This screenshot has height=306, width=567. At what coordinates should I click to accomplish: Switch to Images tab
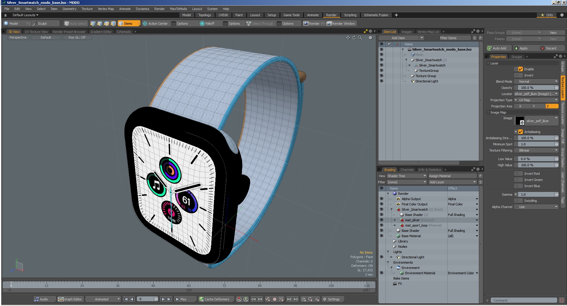406,32
